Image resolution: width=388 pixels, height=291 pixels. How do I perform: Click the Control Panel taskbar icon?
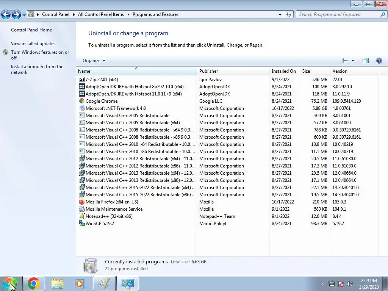(128, 283)
